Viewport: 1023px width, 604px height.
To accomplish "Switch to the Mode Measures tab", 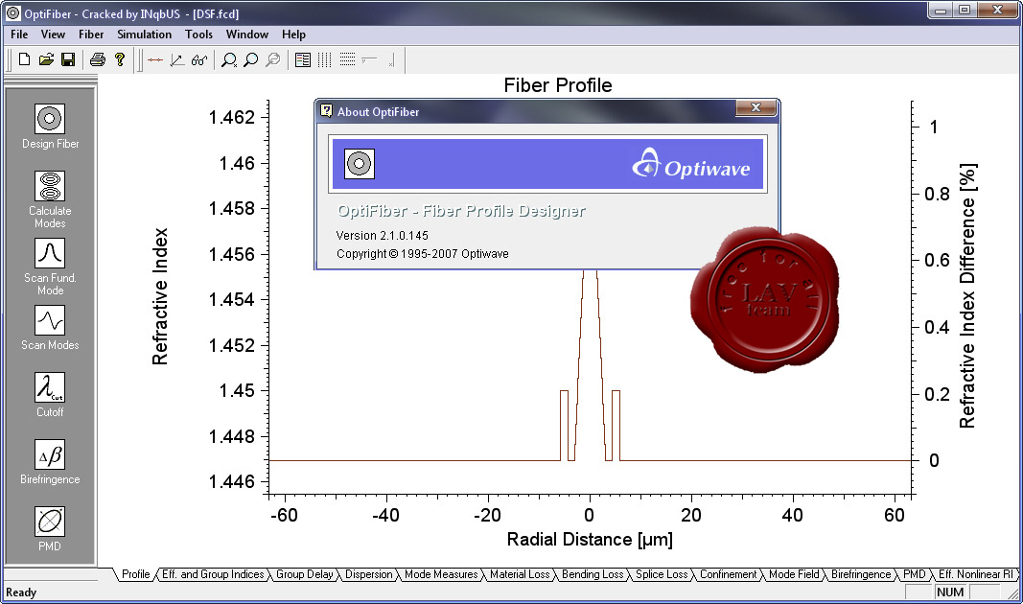I will (x=441, y=574).
